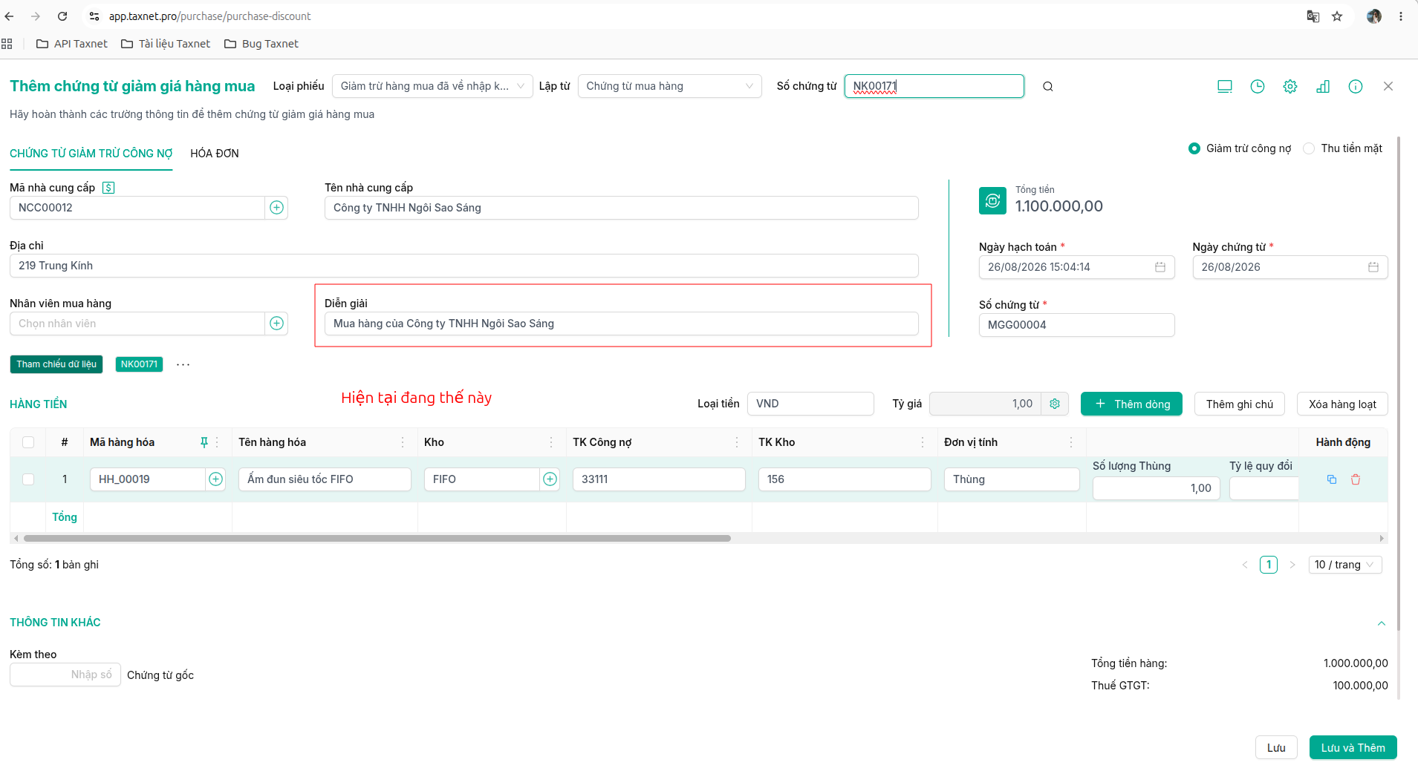
Task: Open the Lập từ dropdown
Action: click(x=669, y=86)
